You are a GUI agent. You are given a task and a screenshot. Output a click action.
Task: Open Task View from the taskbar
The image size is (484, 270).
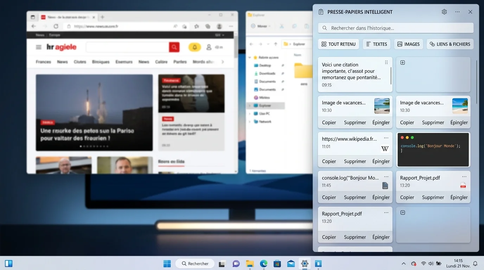point(222,264)
